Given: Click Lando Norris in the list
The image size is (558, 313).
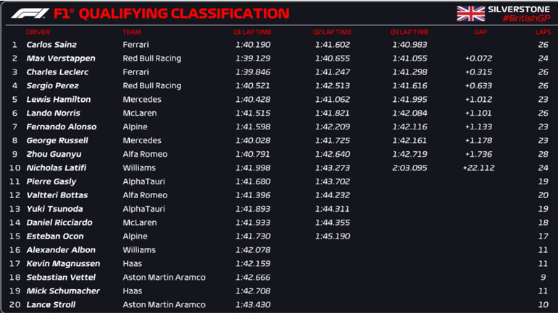Looking at the screenshot, I should (52, 113).
